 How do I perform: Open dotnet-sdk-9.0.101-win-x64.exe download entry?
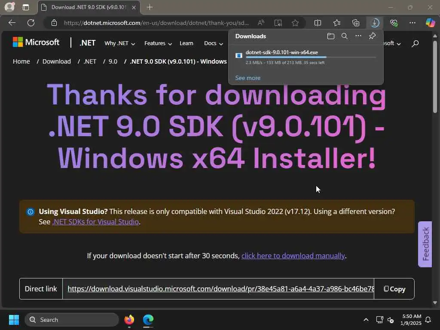(x=306, y=57)
